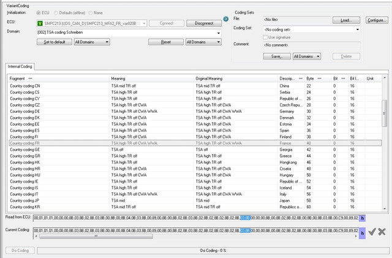Select the ECU initialization radio button
The height and width of the screenshot is (258, 392).
pos(39,13)
